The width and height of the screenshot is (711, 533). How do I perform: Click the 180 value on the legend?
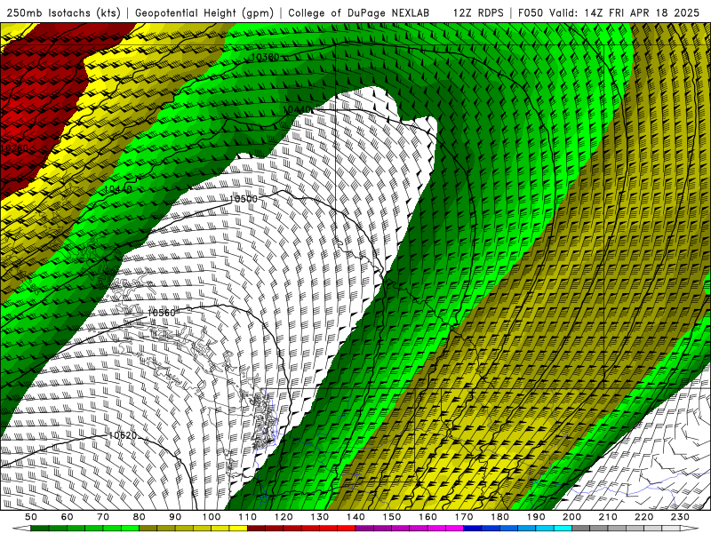pyautogui.click(x=499, y=517)
